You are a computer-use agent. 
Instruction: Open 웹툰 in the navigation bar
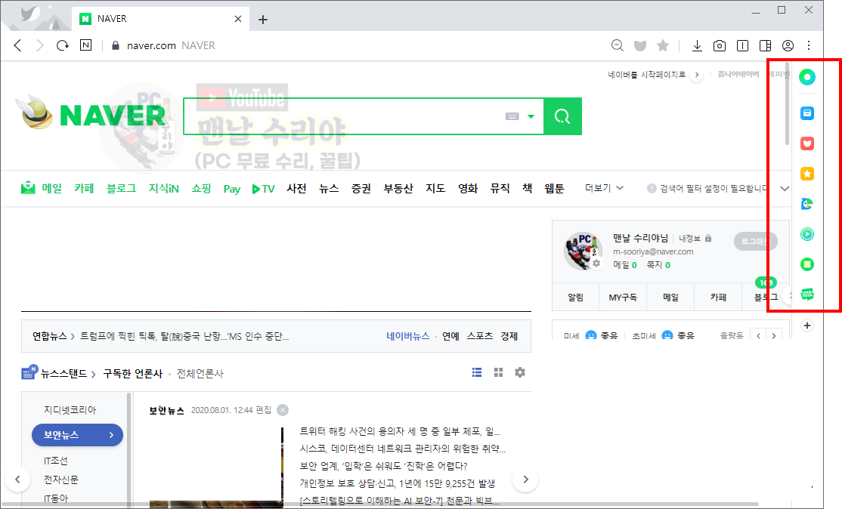pyautogui.click(x=554, y=188)
